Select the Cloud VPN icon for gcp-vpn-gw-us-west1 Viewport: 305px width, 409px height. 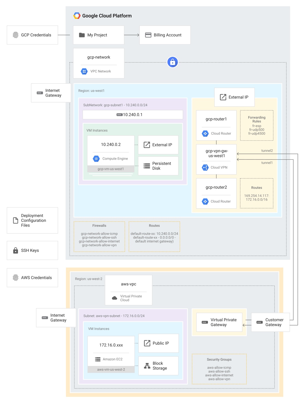point(205,167)
